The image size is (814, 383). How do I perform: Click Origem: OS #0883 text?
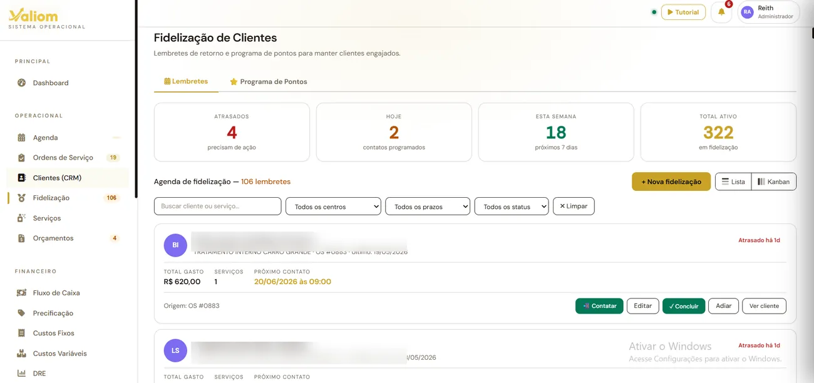click(192, 306)
